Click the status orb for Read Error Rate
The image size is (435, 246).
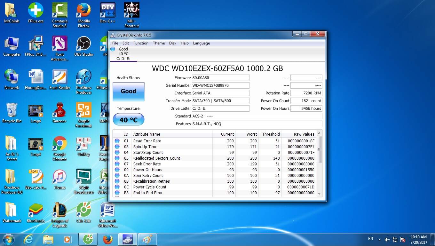pos(117,141)
